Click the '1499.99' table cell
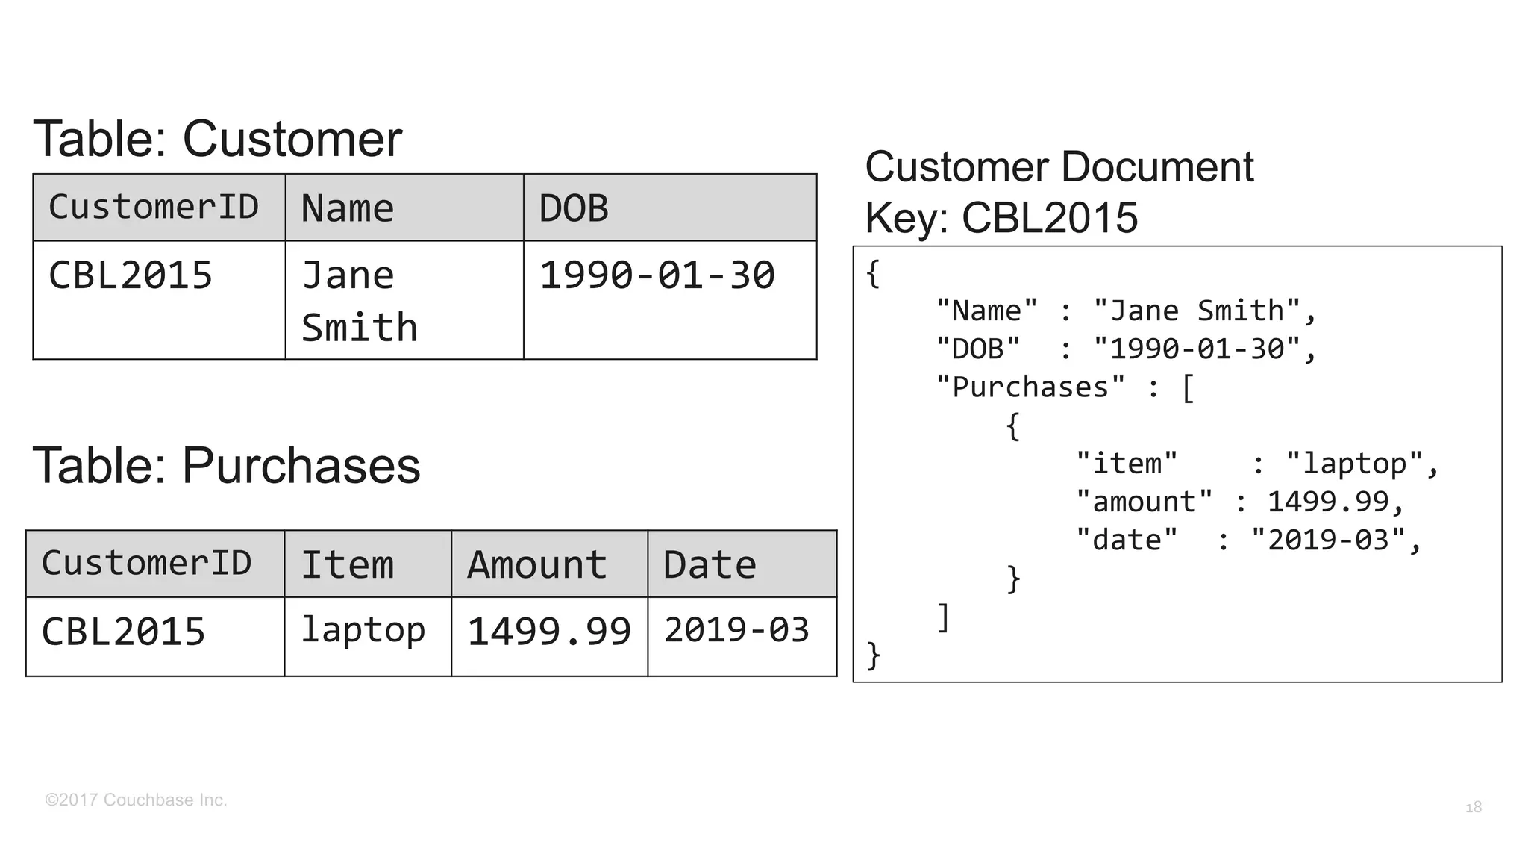1528x860 pixels. pyautogui.click(x=550, y=637)
